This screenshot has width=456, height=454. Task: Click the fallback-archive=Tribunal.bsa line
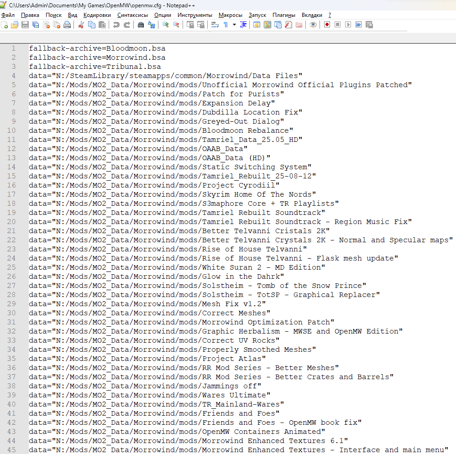[x=95, y=67]
